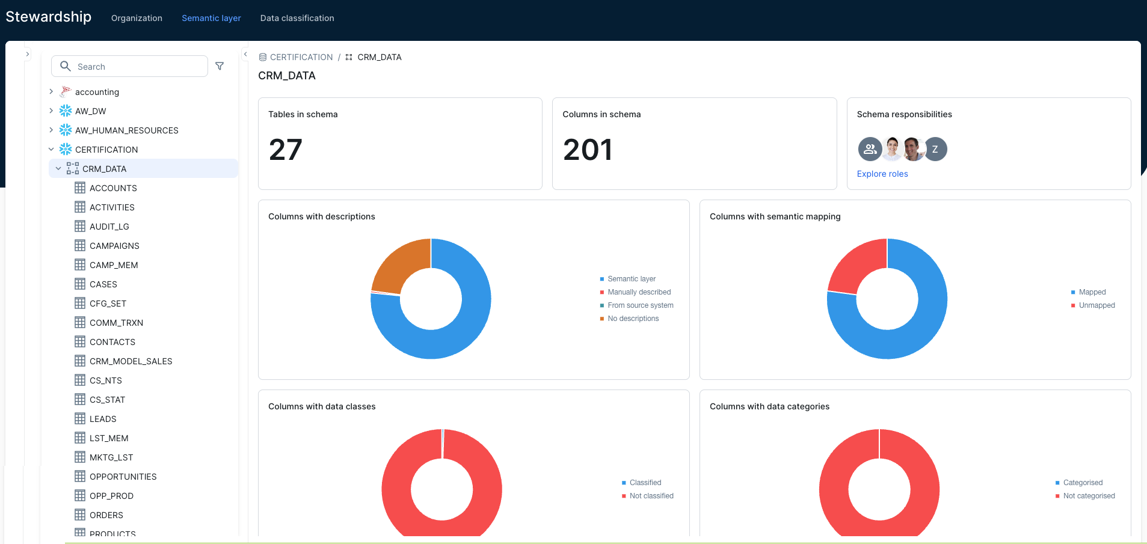This screenshot has height=544, width=1147.
Task: Collapse the CRM_DATA schema node
Action: [58, 168]
